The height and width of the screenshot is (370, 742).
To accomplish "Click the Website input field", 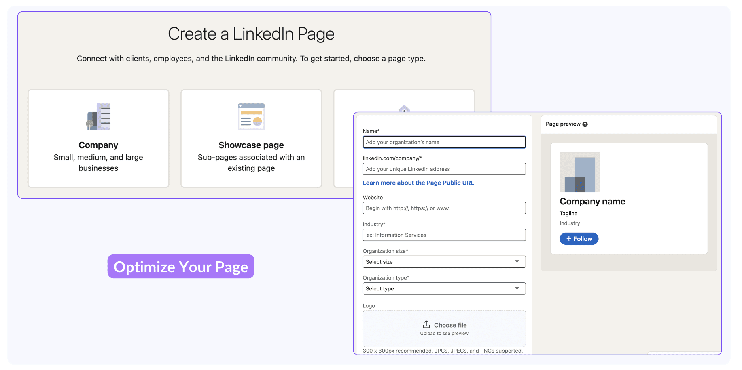I will point(444,208).
